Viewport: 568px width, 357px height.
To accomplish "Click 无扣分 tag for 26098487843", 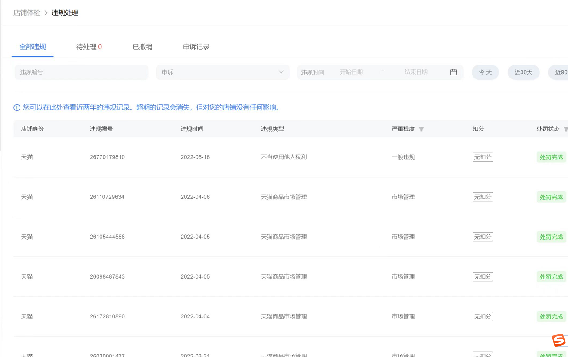I will pyautogui.click(x=483, y=277).
